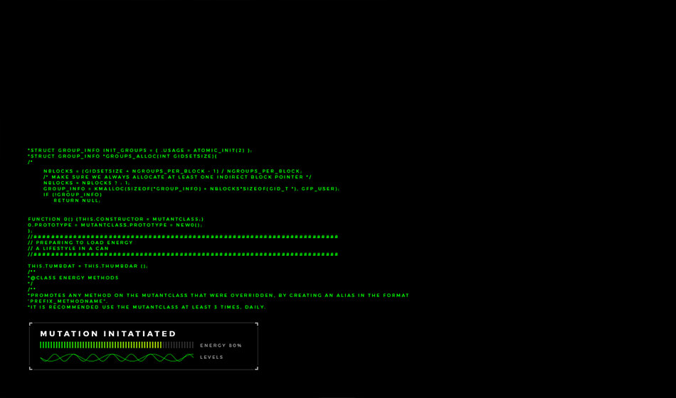Image resolution: width=676 pixels, height=398 pixels.
Task: Click the panel's top-right corner bracket
Action: point(256,324)
